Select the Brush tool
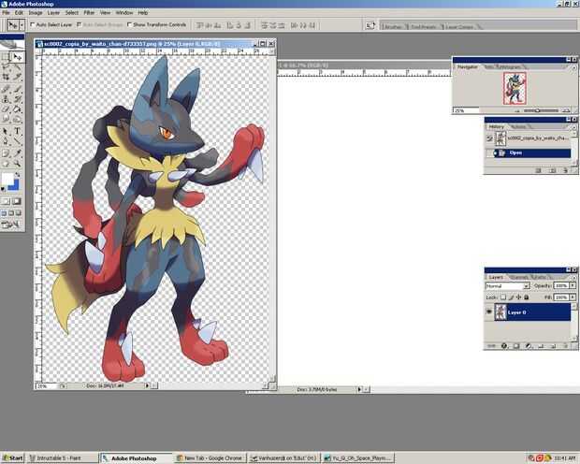Screen dimensions: 580x464 (18, 89)
